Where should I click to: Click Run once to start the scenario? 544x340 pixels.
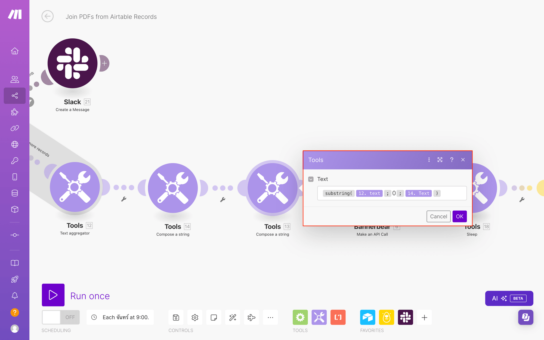[53, 295]
